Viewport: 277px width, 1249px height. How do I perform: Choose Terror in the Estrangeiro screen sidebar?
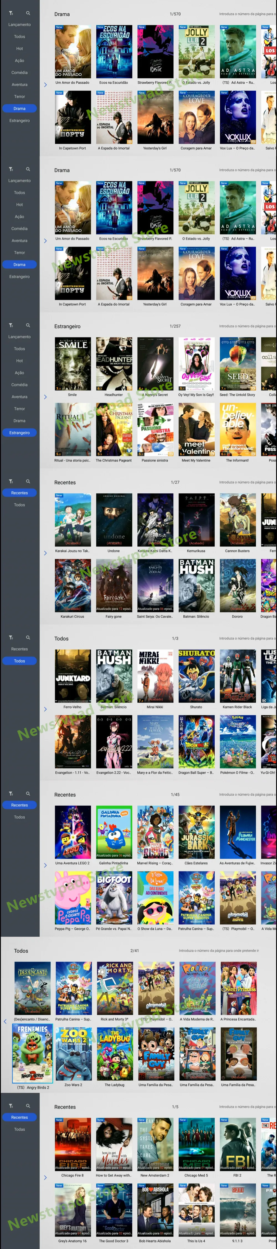point(19,409)
